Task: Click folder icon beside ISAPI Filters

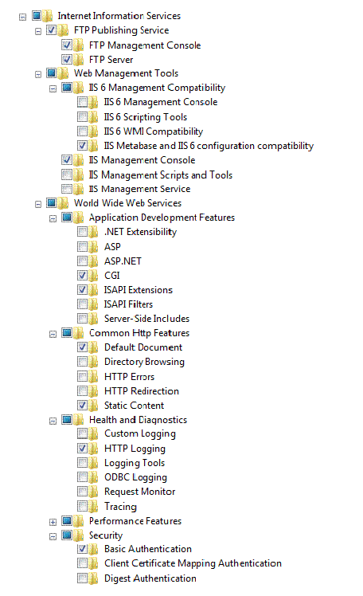Action: 93,304
